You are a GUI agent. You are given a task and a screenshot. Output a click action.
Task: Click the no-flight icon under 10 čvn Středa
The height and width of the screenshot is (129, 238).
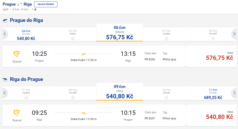(x=166, y=97)
